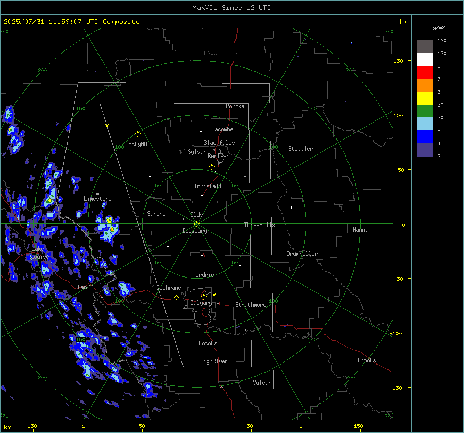Click the yellow diamond marker beside RockyMH
Viewport: 464px width, 433px height.
(x=138, y=134)
